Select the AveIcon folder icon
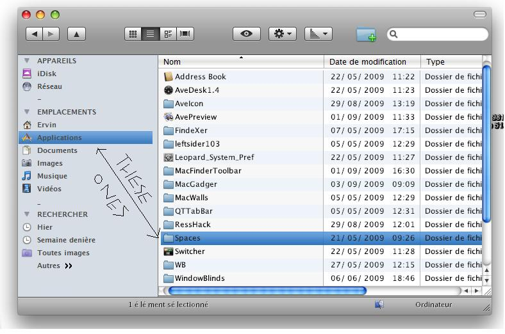This screenshot has width=505, height=334. click(168, 104)
